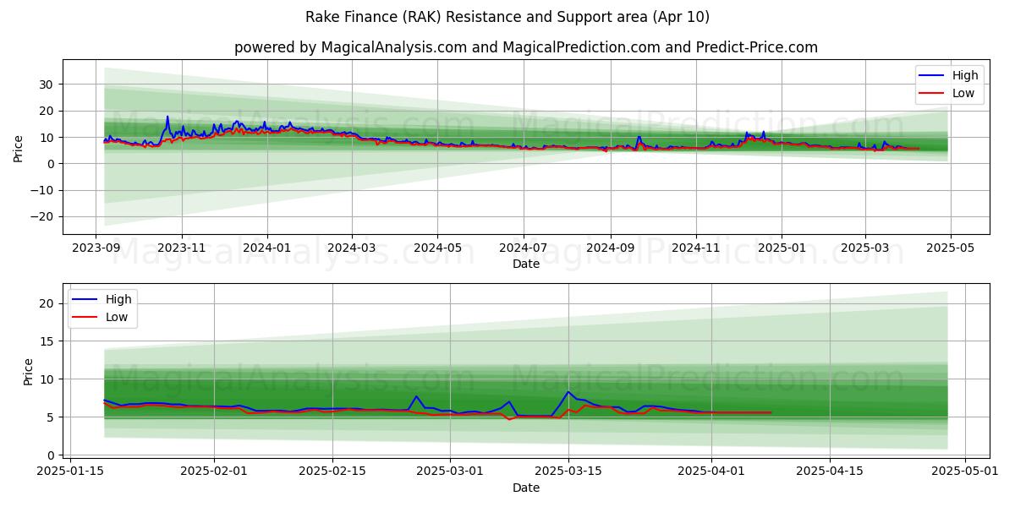Click the '2025-05' tick label on top chart
The width and height of the screenshot is (1015, 507).
[950, 248]
